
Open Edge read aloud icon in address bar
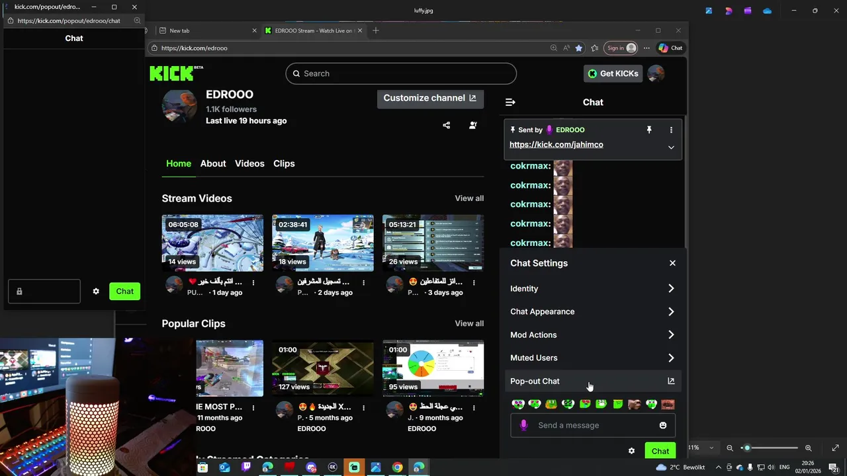[x=566, y=48]
